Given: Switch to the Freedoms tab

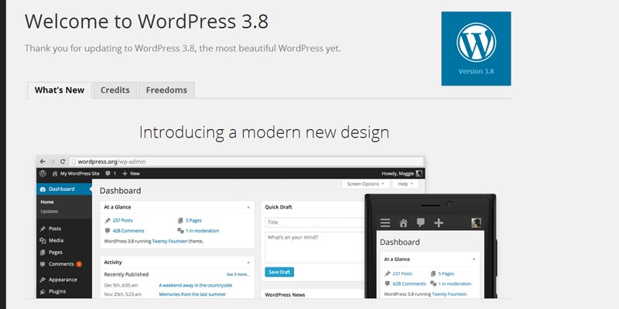Looking at the screenshot, I should point(166,90).
